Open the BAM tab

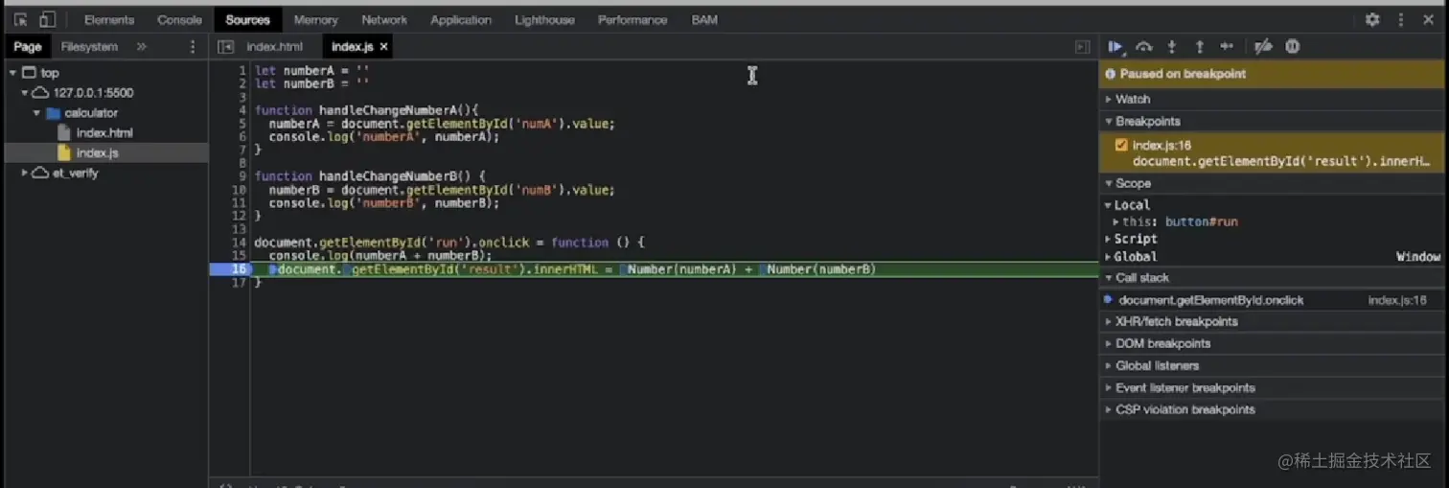(704, 19)
